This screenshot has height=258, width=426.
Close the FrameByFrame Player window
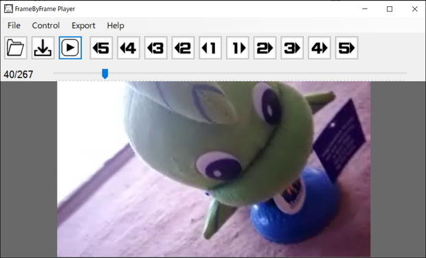coord(414,9)
